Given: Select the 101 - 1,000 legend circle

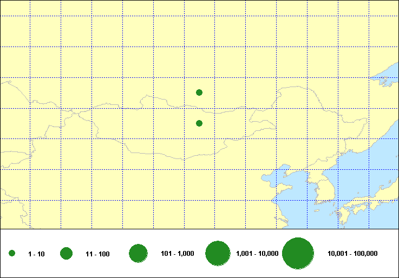Looking at the screenshot, I should 139,253.
